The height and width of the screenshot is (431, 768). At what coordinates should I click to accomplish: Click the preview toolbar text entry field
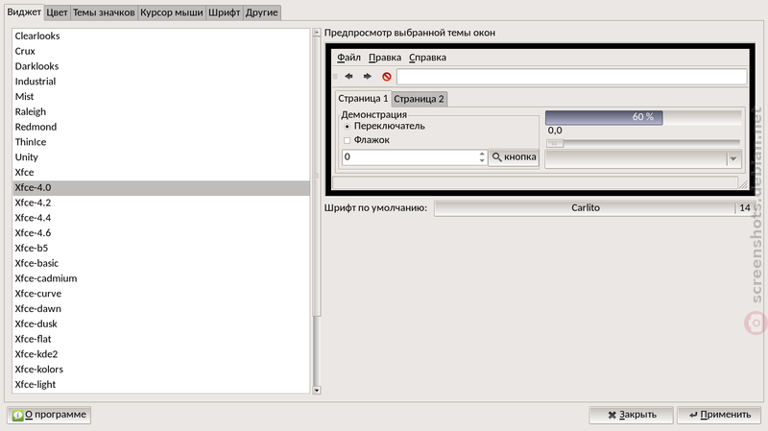click(x=571, y=77)
